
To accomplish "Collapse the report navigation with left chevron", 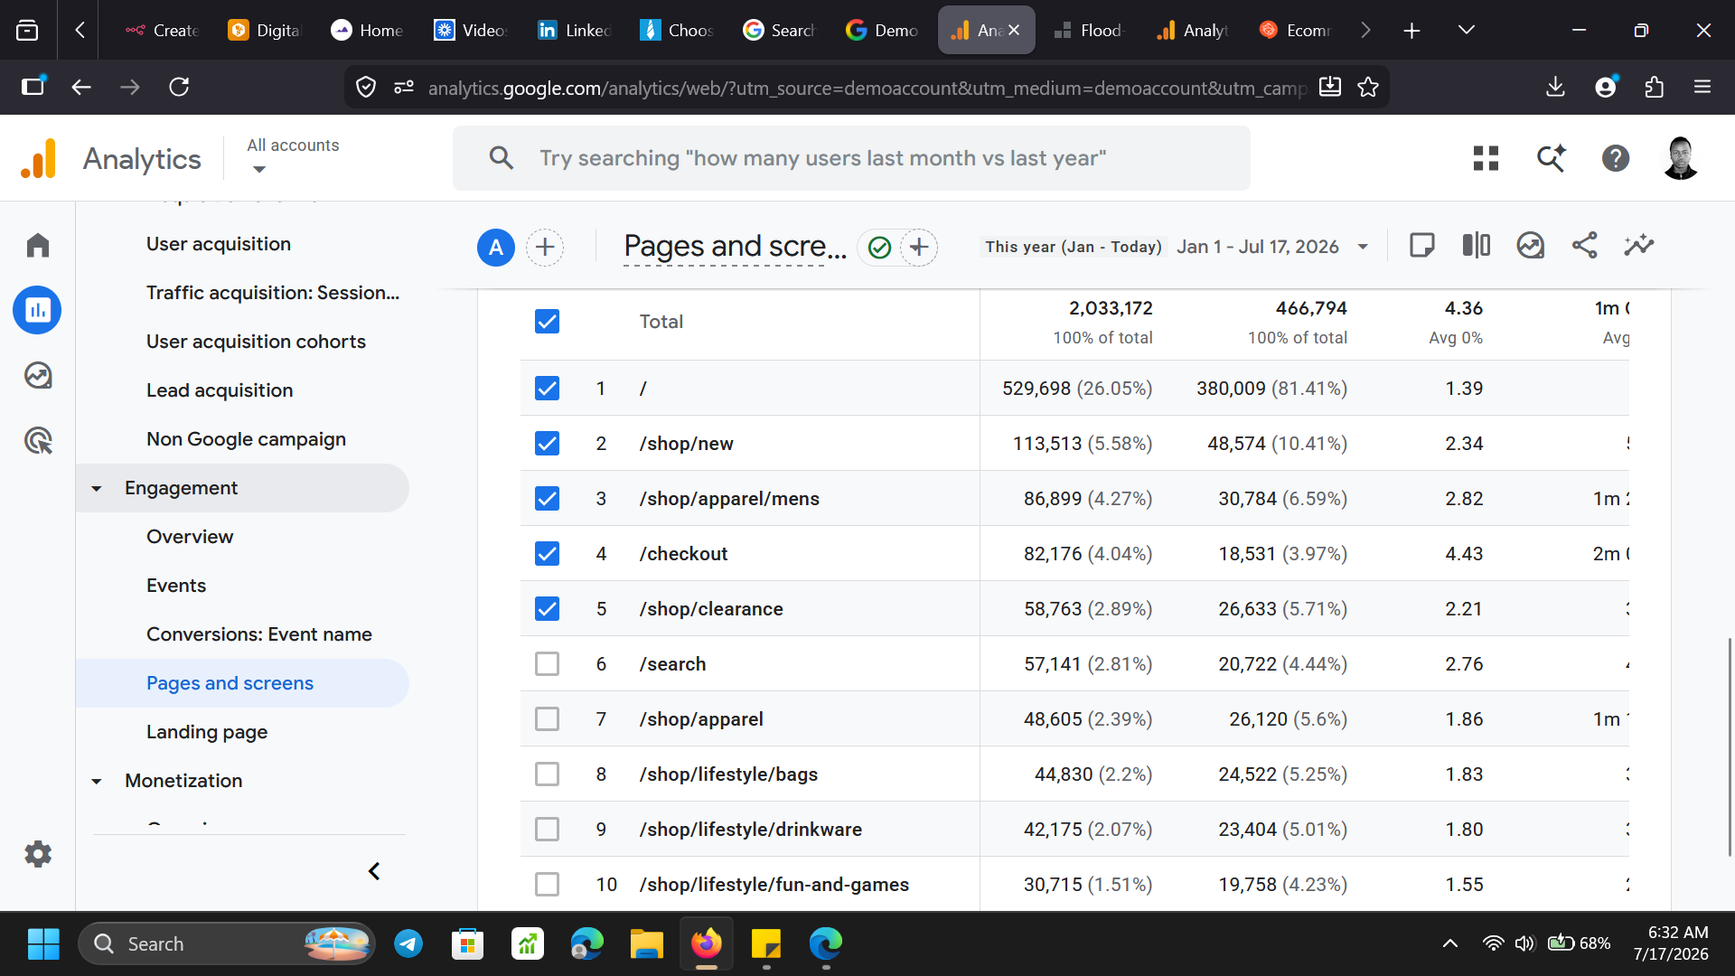I will click(x=374, y=871).
